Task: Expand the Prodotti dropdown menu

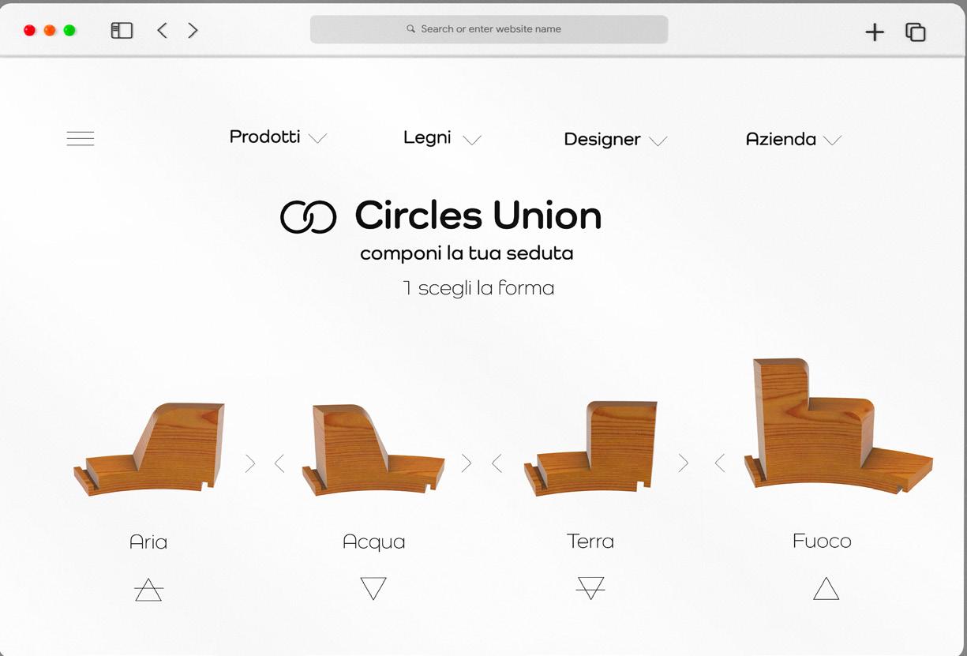Action: pos(278,137)
